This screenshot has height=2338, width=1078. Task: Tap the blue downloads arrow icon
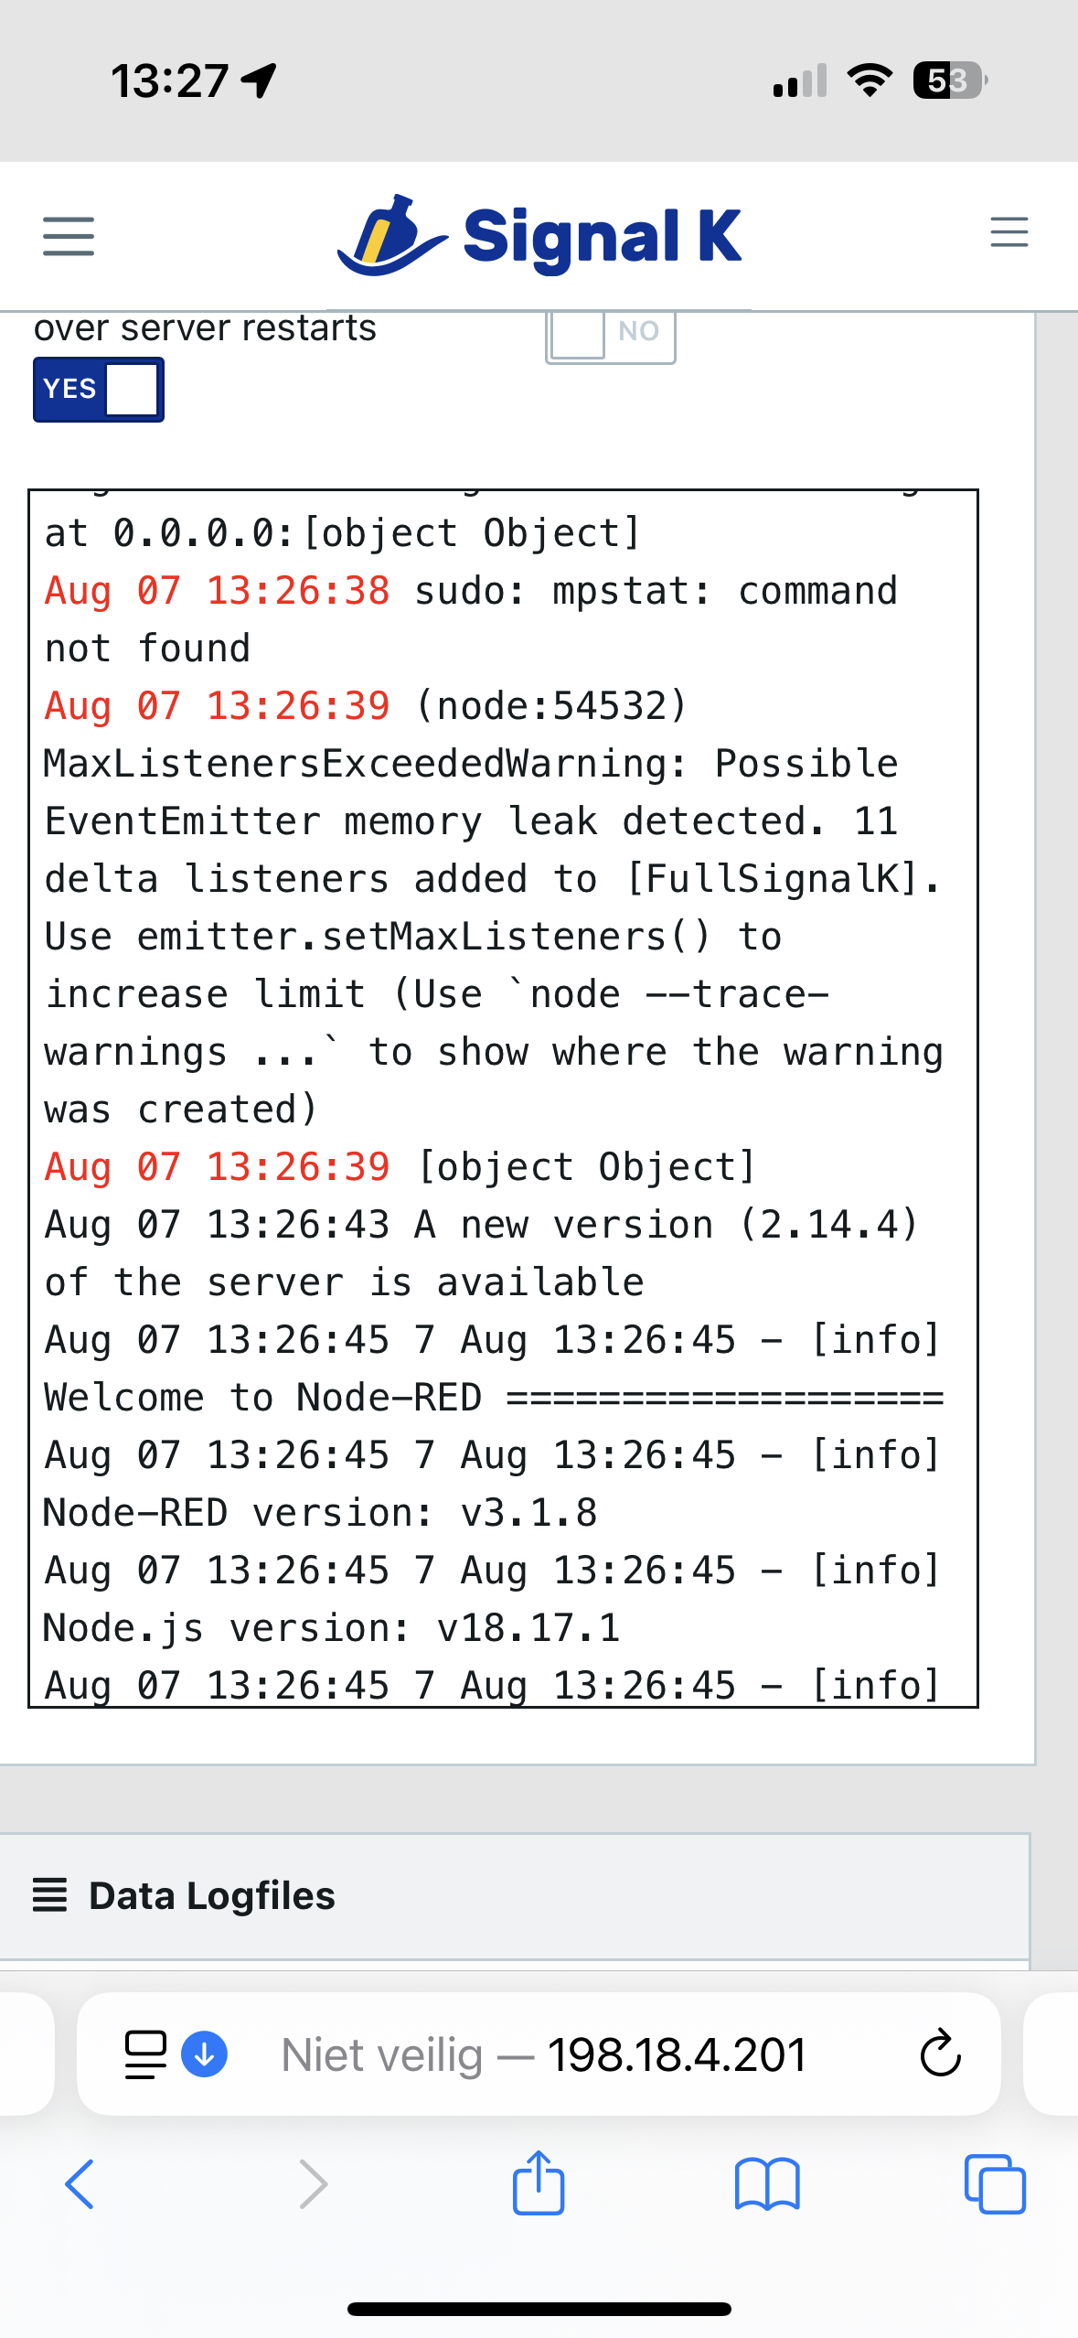[x=205, y=2054]
